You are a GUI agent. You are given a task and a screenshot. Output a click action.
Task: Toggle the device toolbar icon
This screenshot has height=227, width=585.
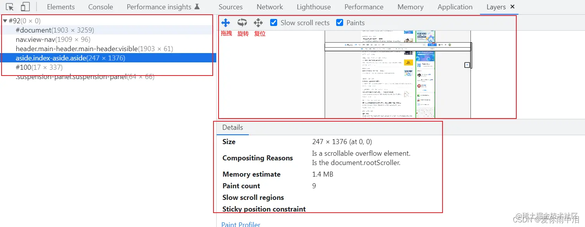click(x=25, y=7)
